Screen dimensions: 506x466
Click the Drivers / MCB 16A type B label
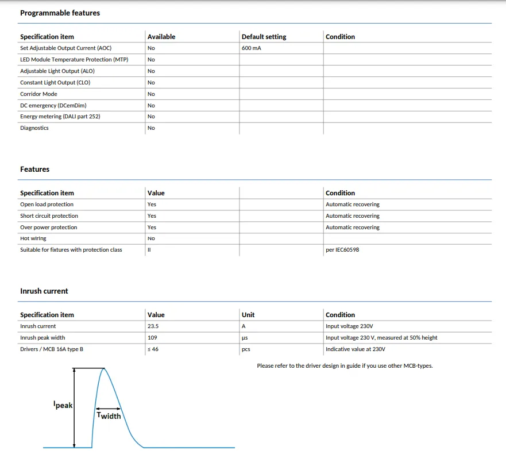pos(52,349)
